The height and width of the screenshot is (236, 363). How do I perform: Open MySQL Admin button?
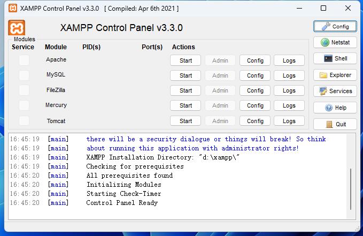click(220, 75)
